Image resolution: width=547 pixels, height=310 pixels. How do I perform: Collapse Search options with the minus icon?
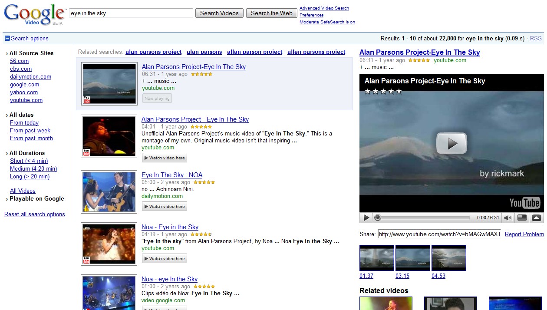click(7, 38)
